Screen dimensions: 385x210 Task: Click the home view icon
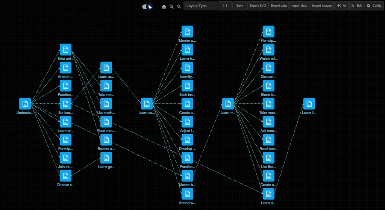[x=164, y=7]
